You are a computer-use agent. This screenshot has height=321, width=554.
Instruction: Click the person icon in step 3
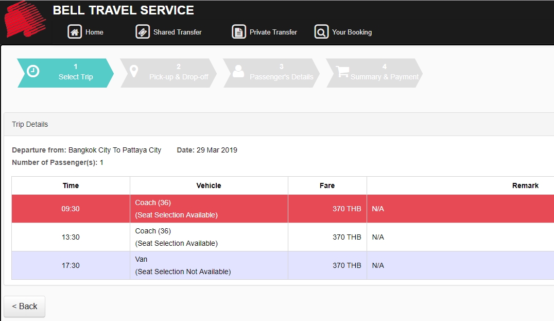[238, 71]
